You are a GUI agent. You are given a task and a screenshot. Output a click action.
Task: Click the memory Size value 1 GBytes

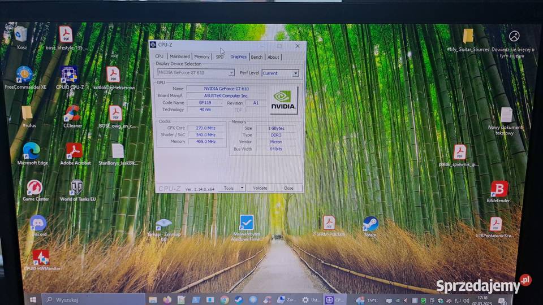(276, 128)
